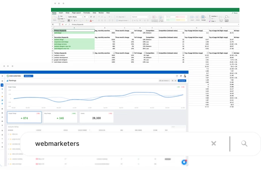Image resolution: width=261 pixels, height=170 pixels.
Task: Open the Insert ribbon tab
Action: tap(60, 12)
